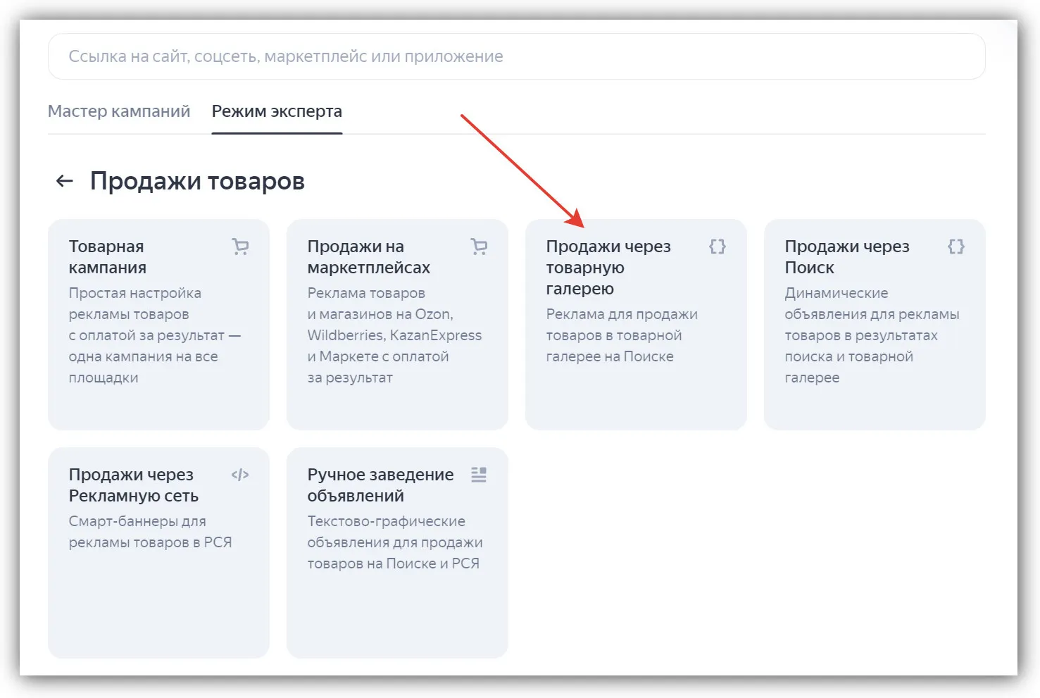
Task: Click the back arrow next to Продажи товаров
Action: click(65, 181)
